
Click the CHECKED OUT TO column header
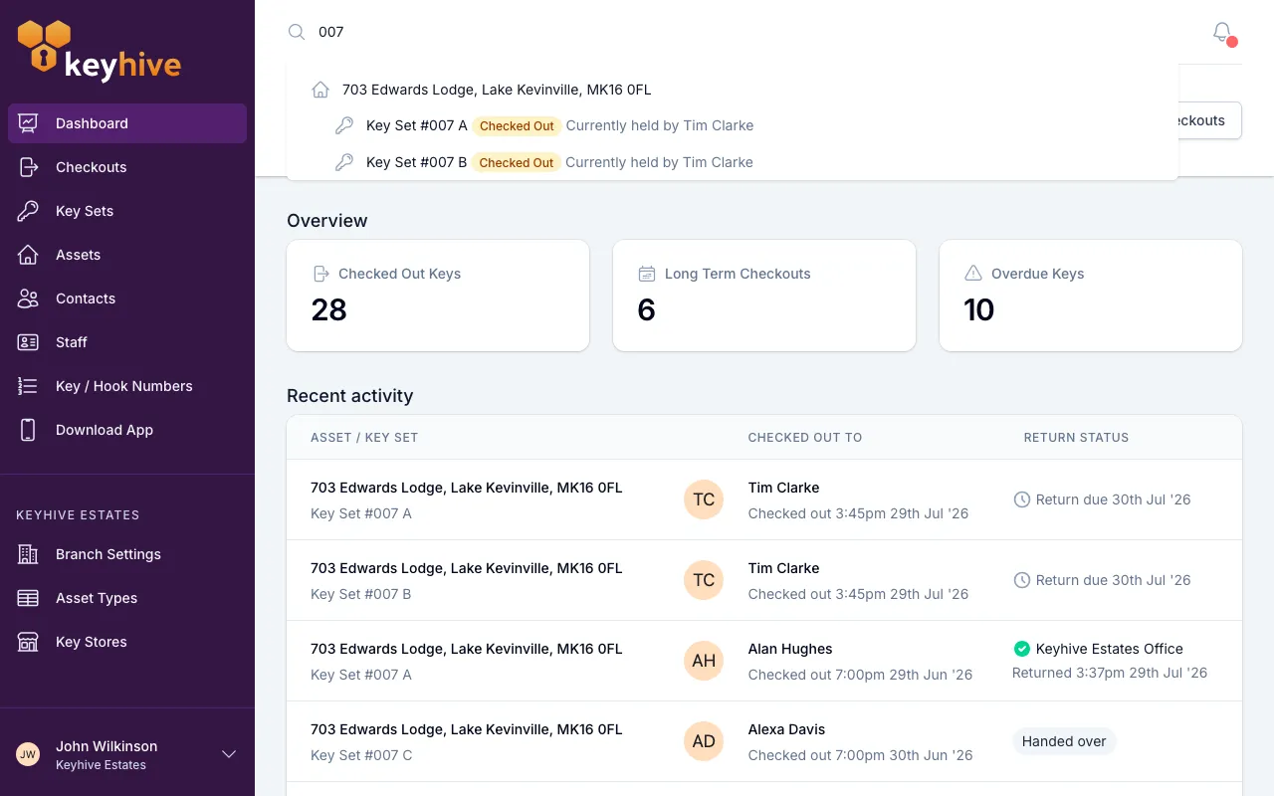[805, 438]
